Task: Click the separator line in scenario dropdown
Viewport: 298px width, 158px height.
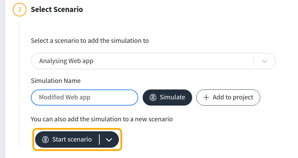Action: (x=254, y=61)
